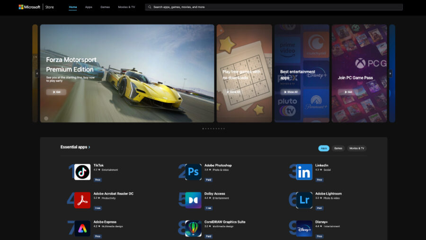The image size is (426, 240).
Task: Click the Adobe Express title text
Action: (105, 222)
